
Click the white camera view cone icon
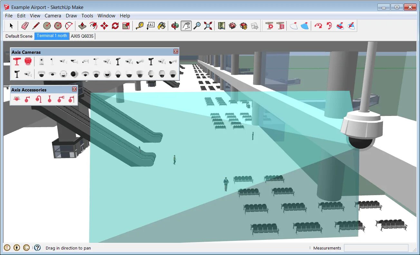(293, 26)
